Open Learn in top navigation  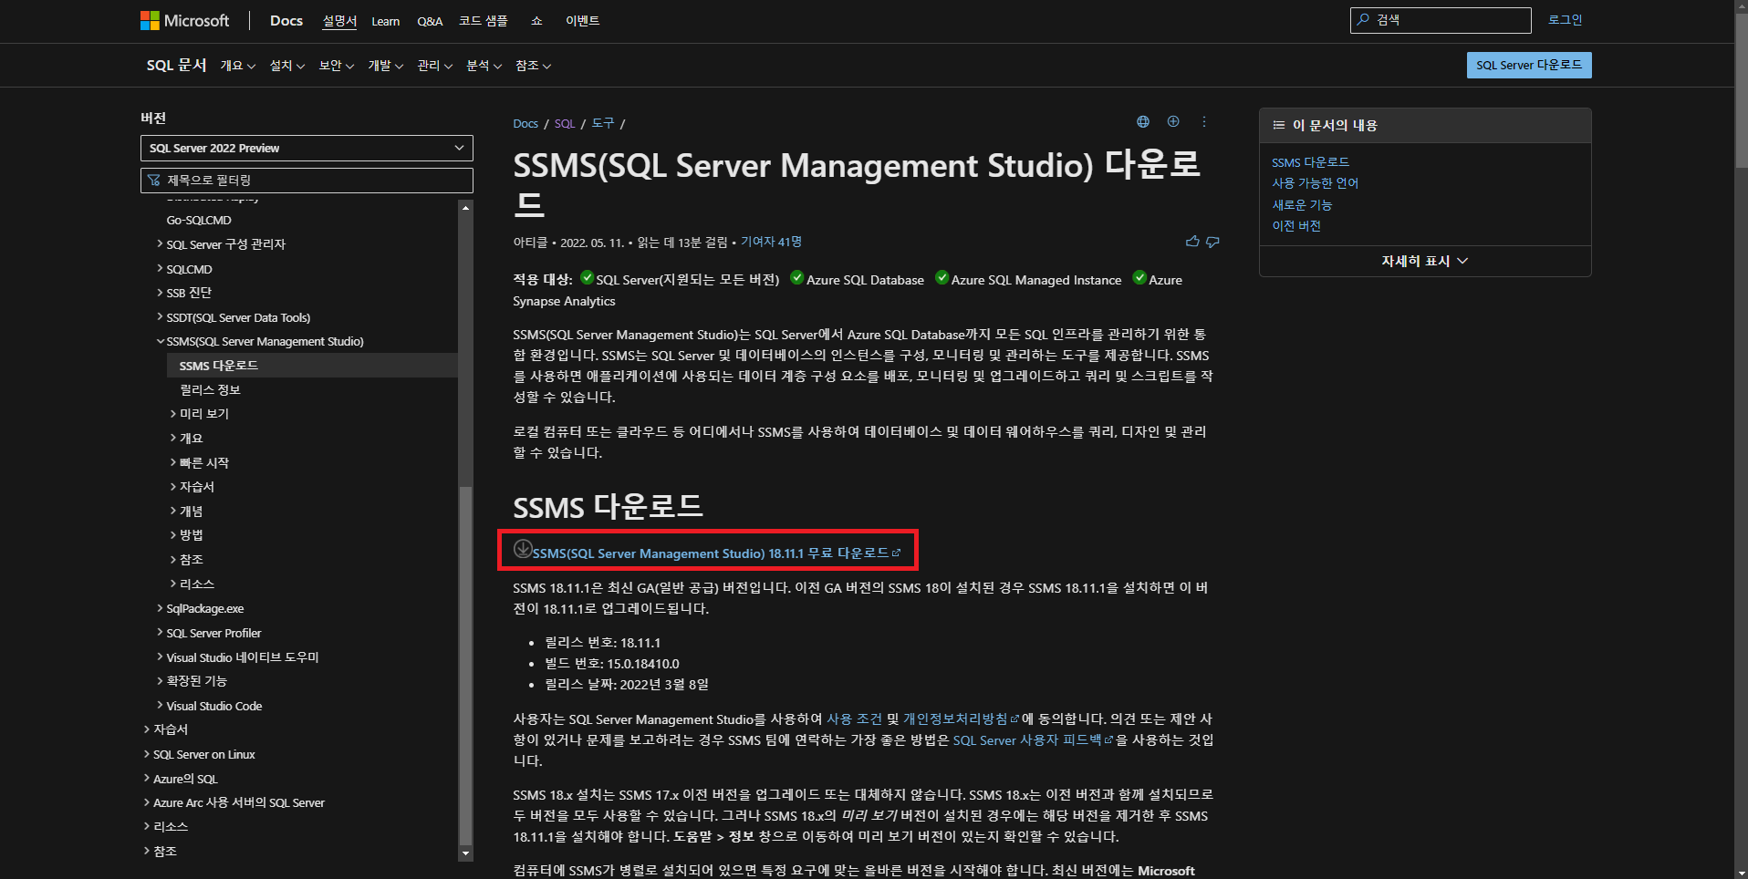385,21
